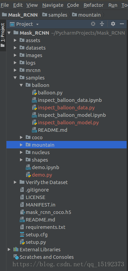Select balloon.py in the tree
128x271 pixels.
click(50, 93)
